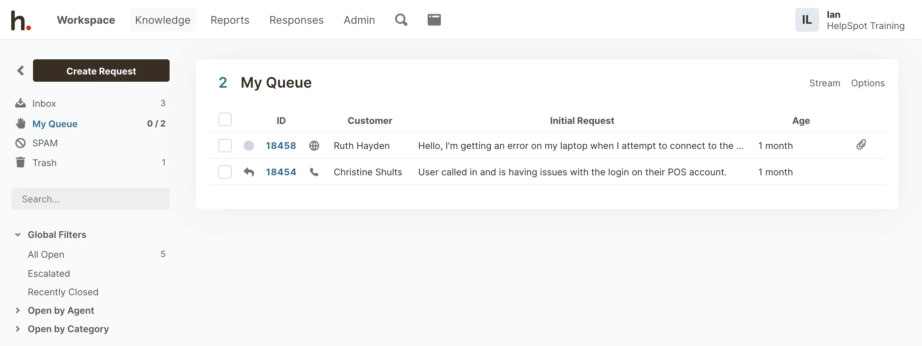
Task: Open the Admin menu item
Action: (x=359, y=20)
